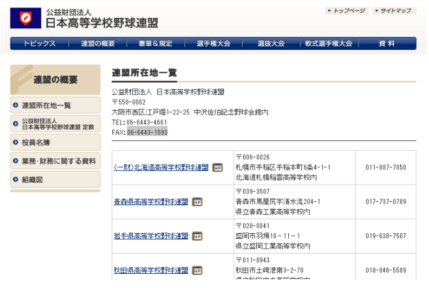This screenshot has height=288, width=429.
Task: Open the 憲章＆規定 menu
Action: [x=156, y=43]
